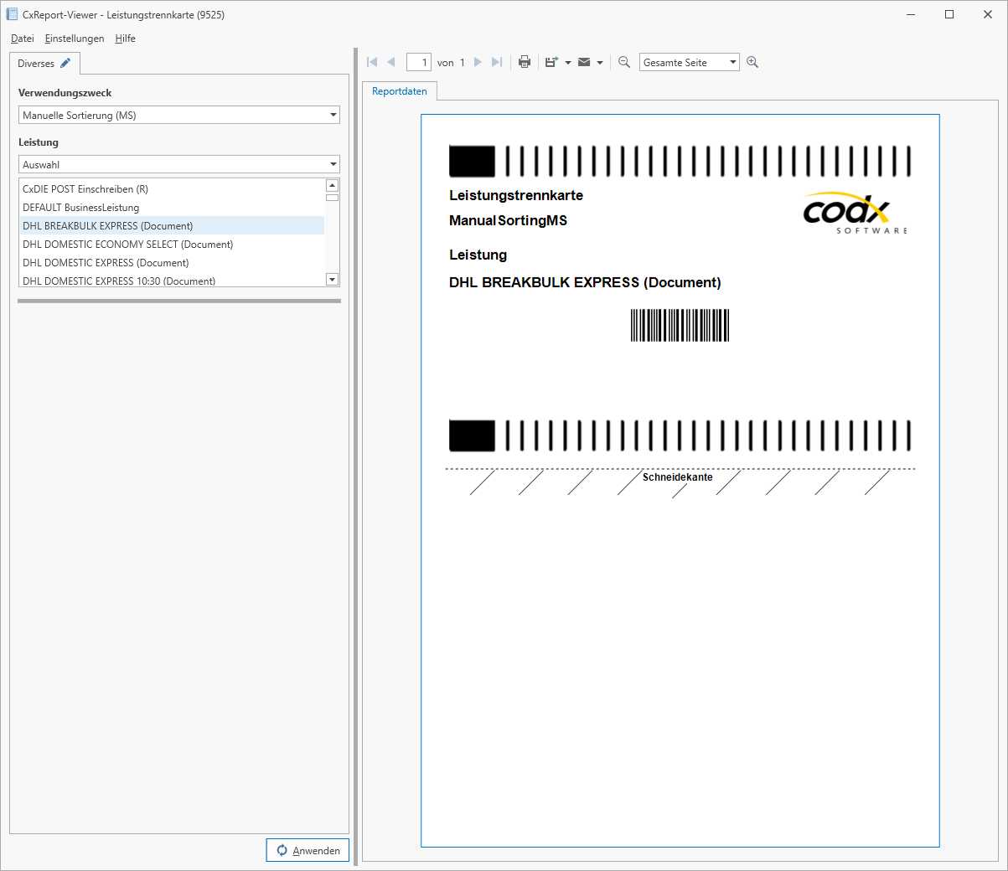Go to previous report page
Image resolution: width=1008 pixels, height=871 pixels.
pos(391,62)
